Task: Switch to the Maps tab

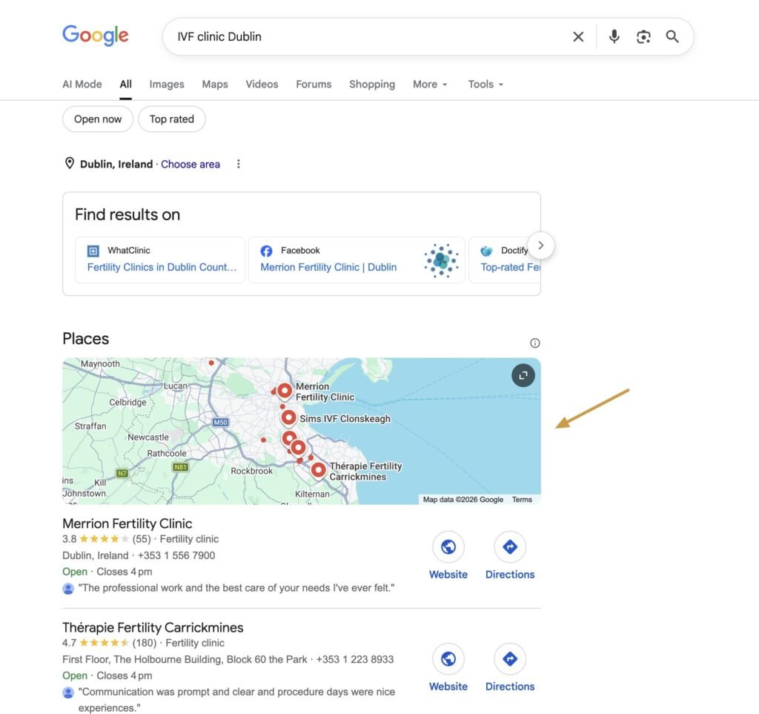Action: point(215,85)
